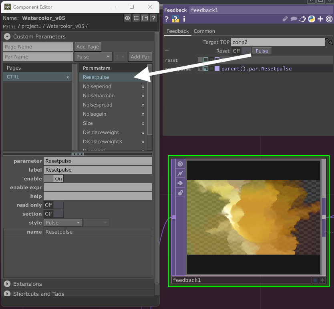Open Python help icon in Feedback panel

(175, 19)
